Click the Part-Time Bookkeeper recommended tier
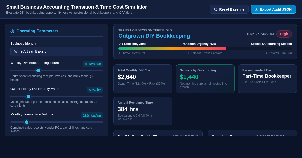This screenshot has height=158, width=302. coord(267,76)
